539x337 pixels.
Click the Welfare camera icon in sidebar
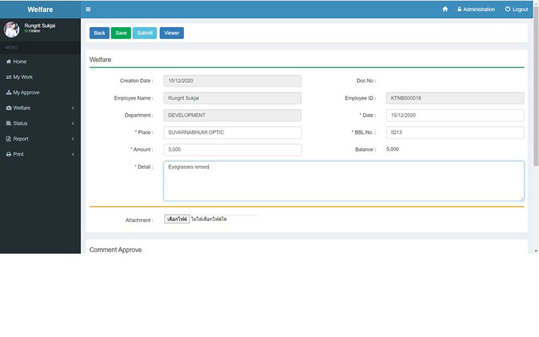[9, 108]
